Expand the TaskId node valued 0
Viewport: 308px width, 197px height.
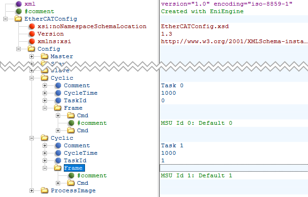(x=45, y=100)
